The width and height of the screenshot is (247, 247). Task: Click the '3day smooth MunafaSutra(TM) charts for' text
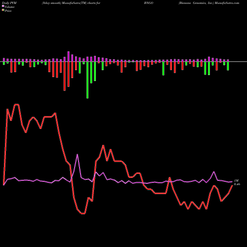click(71, 3)
